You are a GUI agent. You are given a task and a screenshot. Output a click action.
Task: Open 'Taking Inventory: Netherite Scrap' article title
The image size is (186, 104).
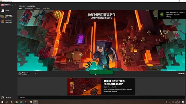pyautogui.click(x=114, y=82)
